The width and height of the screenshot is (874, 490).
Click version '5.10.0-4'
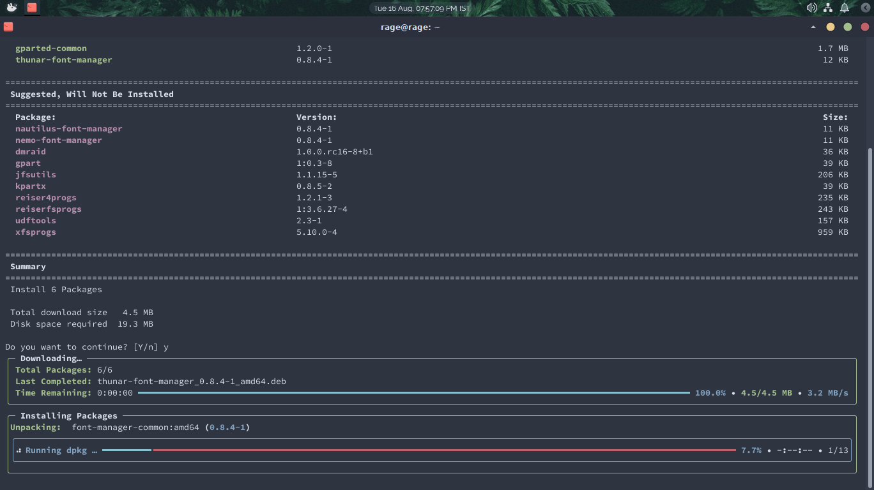(317, 232)
